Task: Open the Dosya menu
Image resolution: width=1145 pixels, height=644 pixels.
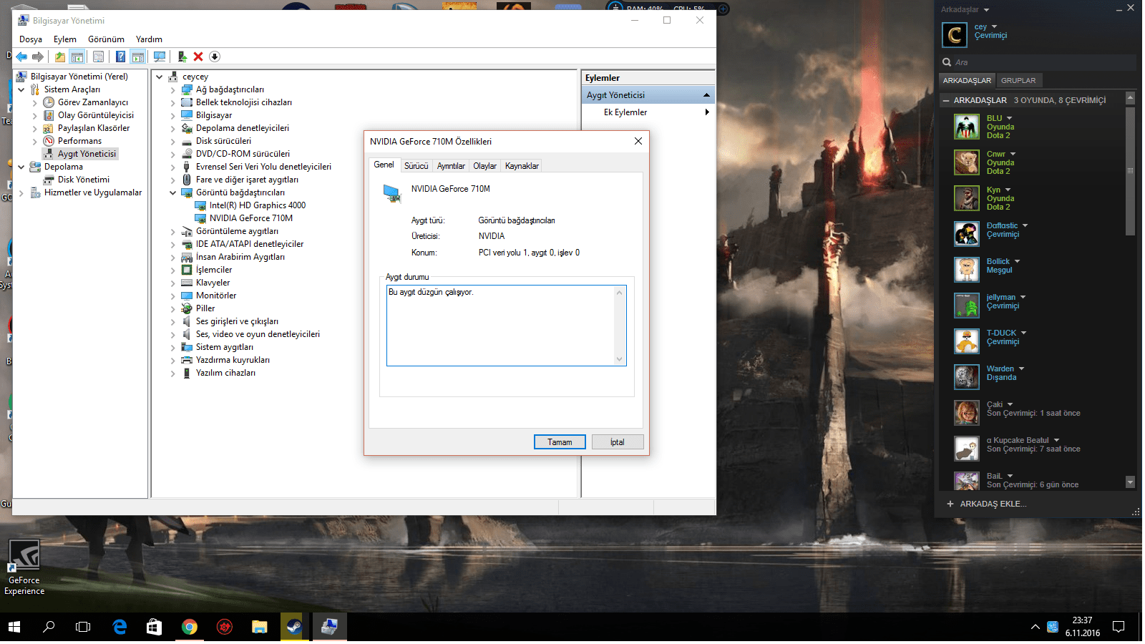Action: coord(31,39)
